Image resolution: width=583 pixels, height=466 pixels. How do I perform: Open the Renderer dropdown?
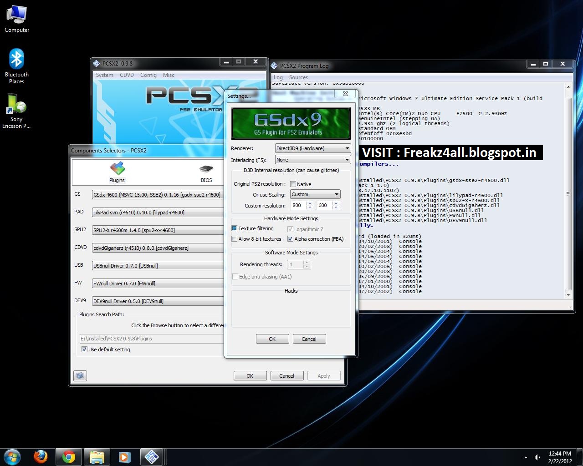point(313,148)
